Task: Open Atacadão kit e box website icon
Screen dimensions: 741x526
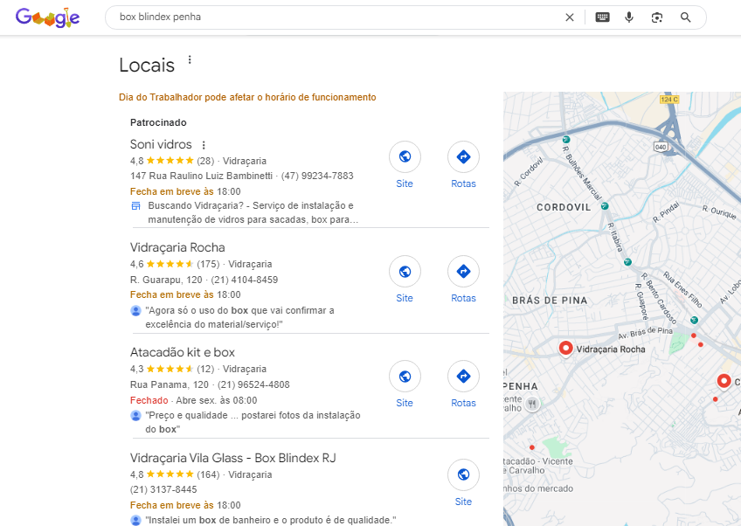Action: click(405, 377)
